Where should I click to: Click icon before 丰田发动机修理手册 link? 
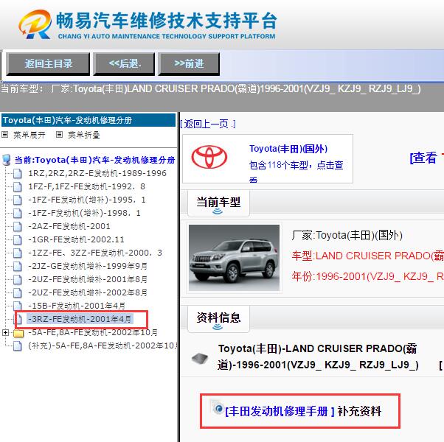click(217, 407)
